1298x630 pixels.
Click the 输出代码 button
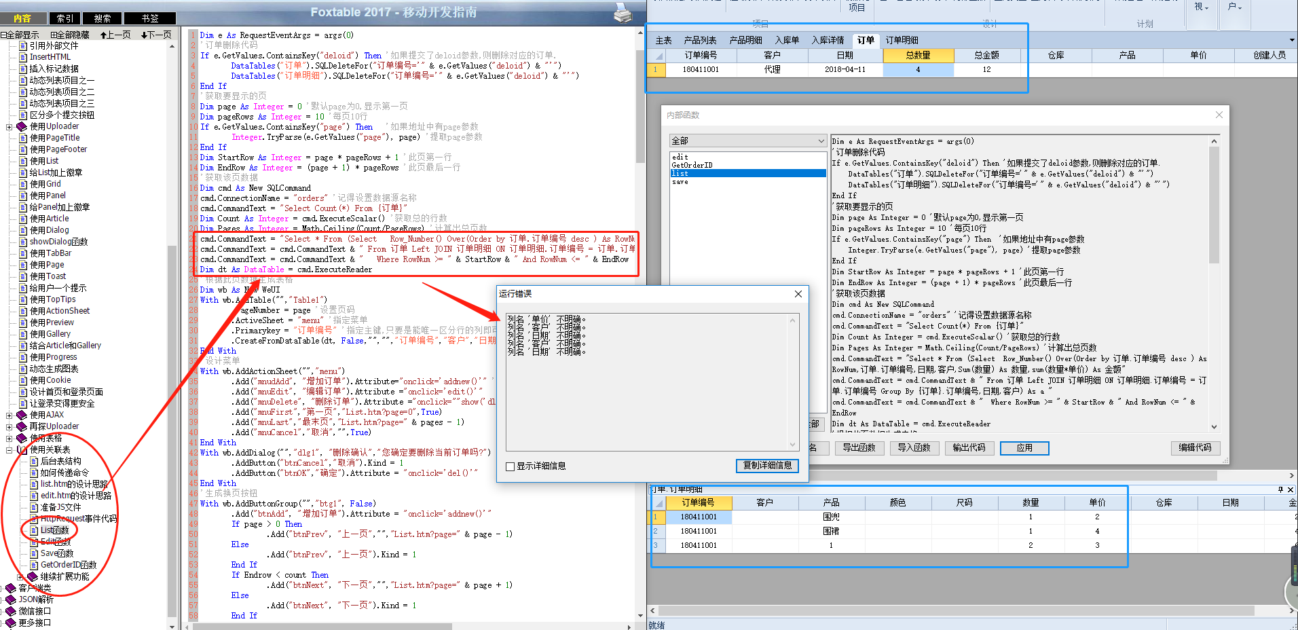tap(969, 448)
